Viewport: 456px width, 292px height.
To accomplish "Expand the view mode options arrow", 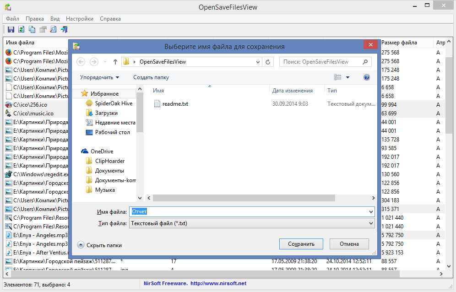I will (x=347, y=78).
